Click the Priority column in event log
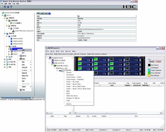 click(x=104, y=116)
